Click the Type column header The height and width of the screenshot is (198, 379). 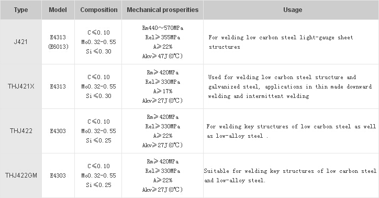[21, 10]
